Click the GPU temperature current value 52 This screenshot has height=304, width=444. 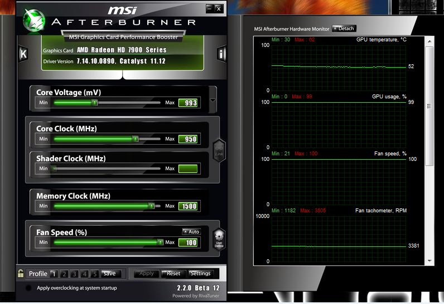411,66
